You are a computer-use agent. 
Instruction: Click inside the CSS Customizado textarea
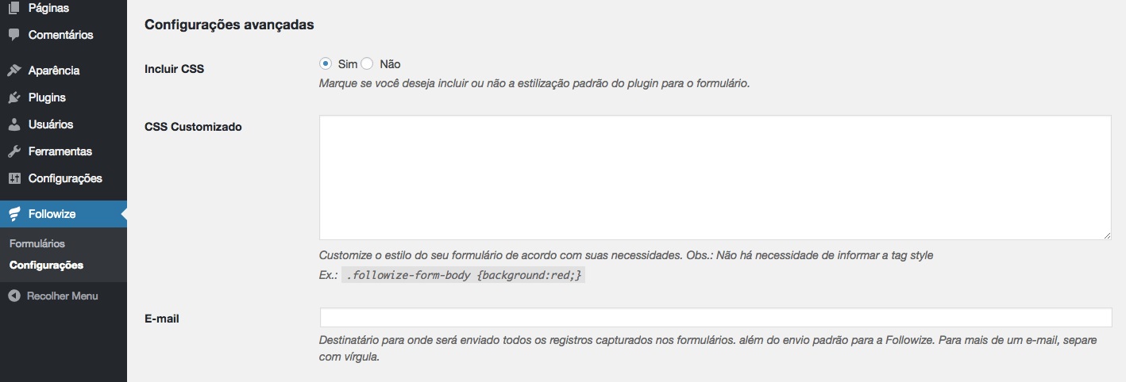(x=715, y=178)
